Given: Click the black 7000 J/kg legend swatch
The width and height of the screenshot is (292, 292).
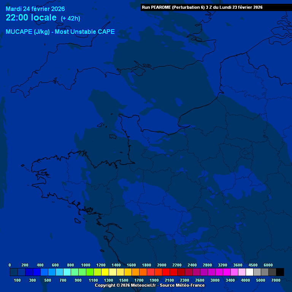Looking at the screenshot, I should (280, 272).
